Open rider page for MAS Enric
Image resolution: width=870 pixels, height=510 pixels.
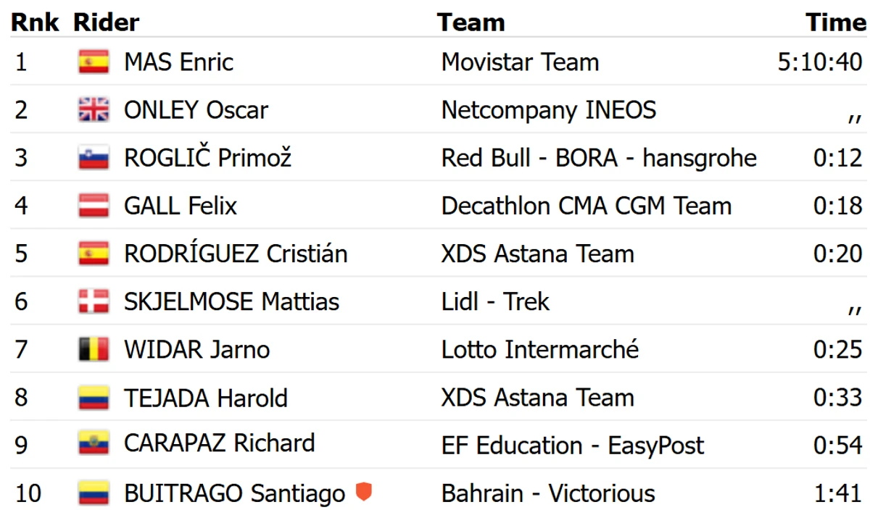(x=178, y=62)
